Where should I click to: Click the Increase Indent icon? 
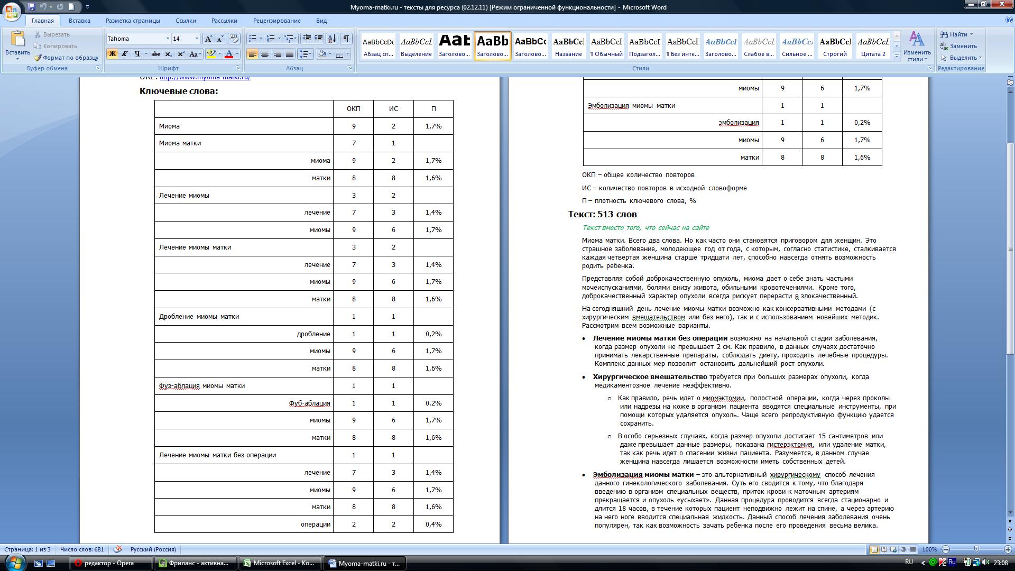(319, 39)
